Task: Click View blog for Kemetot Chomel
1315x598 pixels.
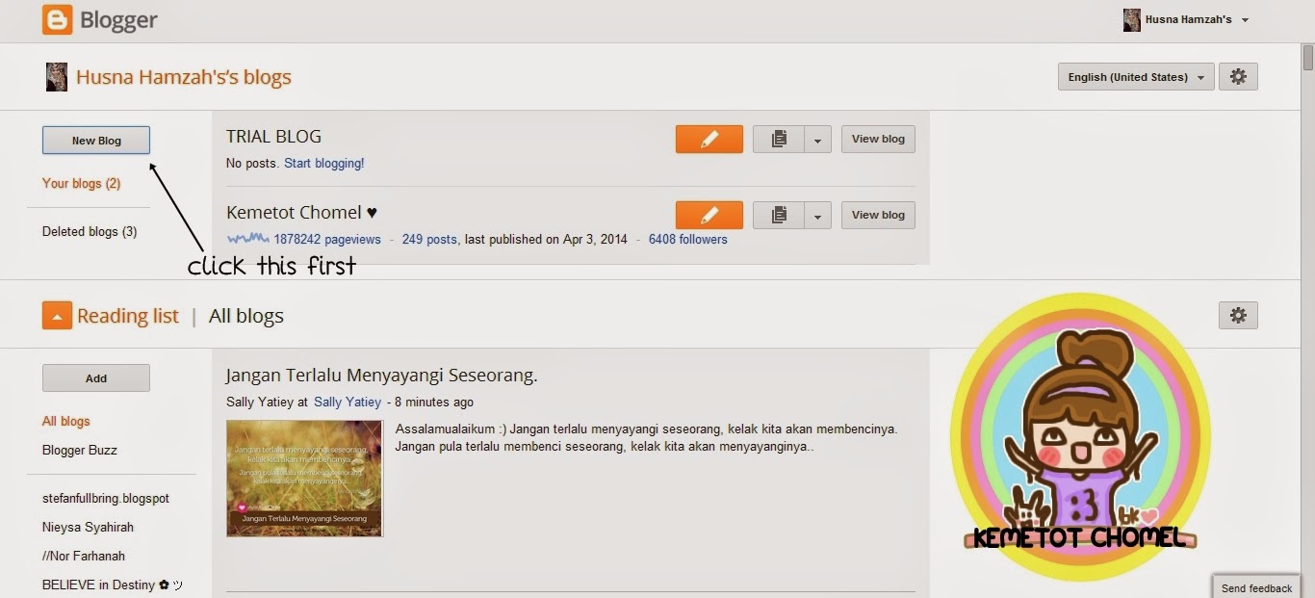Action: click(x=878, y=215)
